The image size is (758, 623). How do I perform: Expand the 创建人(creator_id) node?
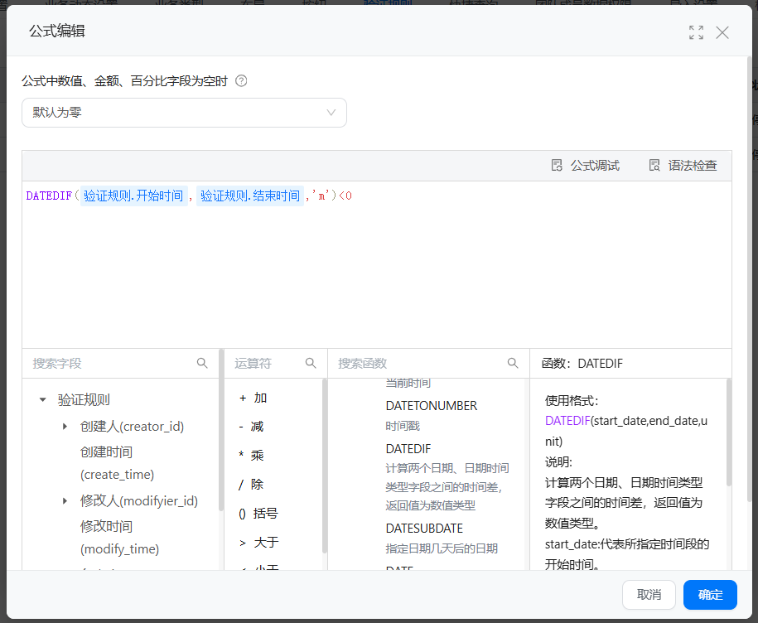65,427
